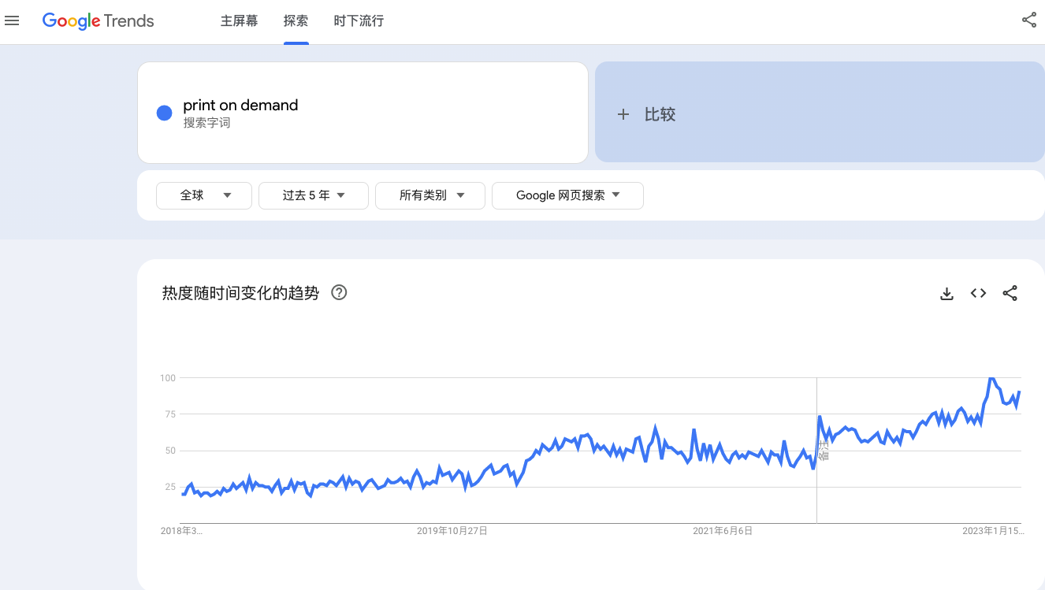
Task: Open the help tooltip next to 热度随时间变化的趋势
Action: (339, 292)
